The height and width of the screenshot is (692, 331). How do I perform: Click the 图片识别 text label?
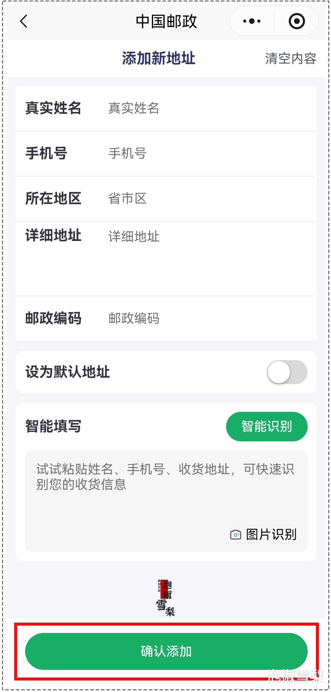click(x=271, y=535)
